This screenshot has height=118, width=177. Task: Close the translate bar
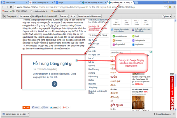coord(174,16)
